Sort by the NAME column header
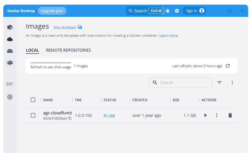This screenshot has height=153, width=252. coord(48,100)
